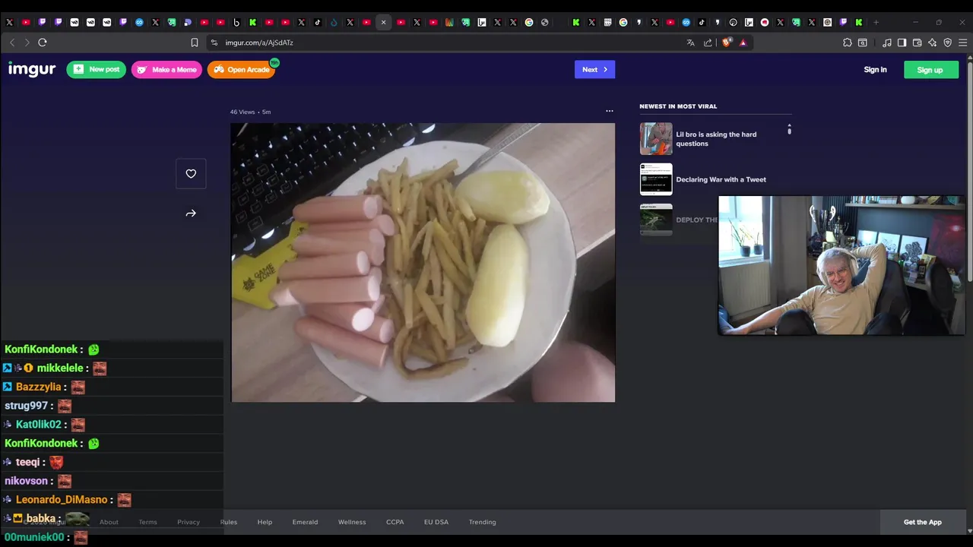Go to the Next post
This screenshot has width=973, height=547.
coord(594,69)
